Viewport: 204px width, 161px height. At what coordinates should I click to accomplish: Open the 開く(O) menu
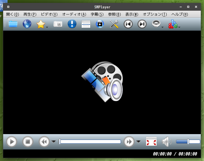(12, 14)
